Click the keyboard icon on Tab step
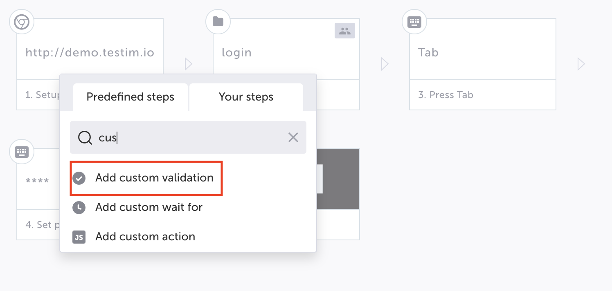This screenshot has width=612, height=291. click(x=414, y=22)
